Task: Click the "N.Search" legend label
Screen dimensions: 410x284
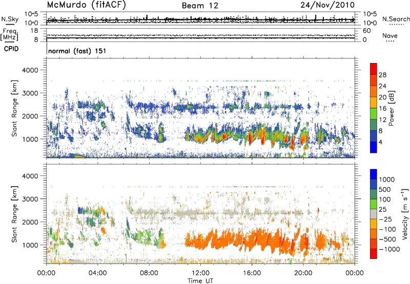Action: coord(396,19)
